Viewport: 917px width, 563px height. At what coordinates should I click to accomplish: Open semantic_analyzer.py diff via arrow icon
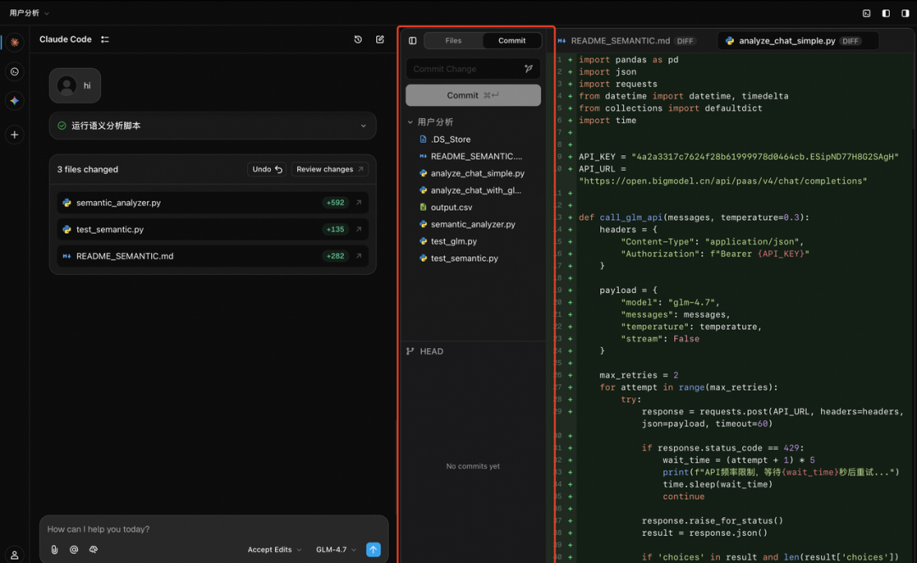(x=358, y=203)
